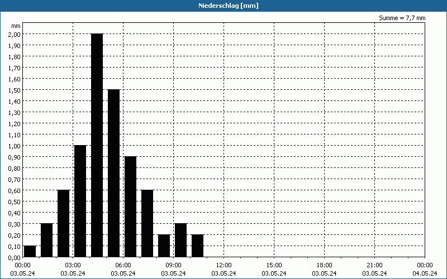Click the tallest bar reaching 2,00 mm
The image size is (447, 279).
[97, 146]
